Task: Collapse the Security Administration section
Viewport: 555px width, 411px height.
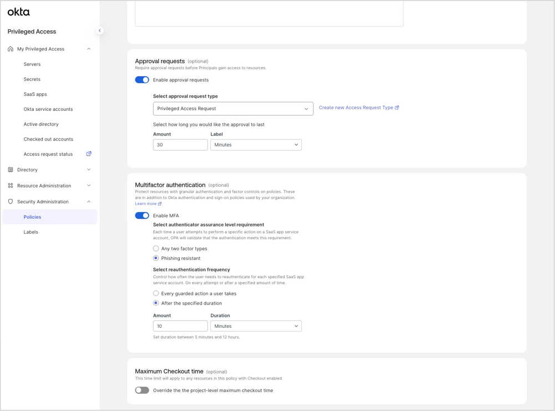Action: (88, 202)
